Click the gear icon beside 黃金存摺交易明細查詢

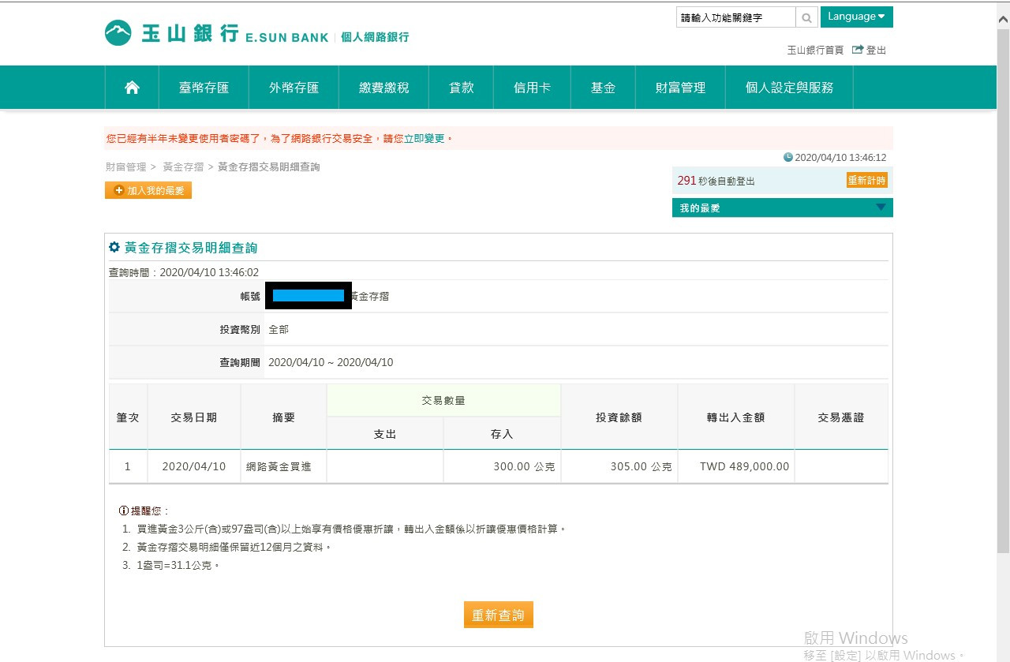pyautogui.click(x=114, y=248)
